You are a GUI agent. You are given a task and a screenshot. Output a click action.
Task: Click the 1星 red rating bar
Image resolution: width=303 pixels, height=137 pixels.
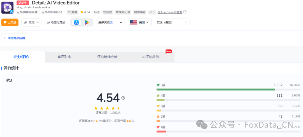(x=228, y=131)
